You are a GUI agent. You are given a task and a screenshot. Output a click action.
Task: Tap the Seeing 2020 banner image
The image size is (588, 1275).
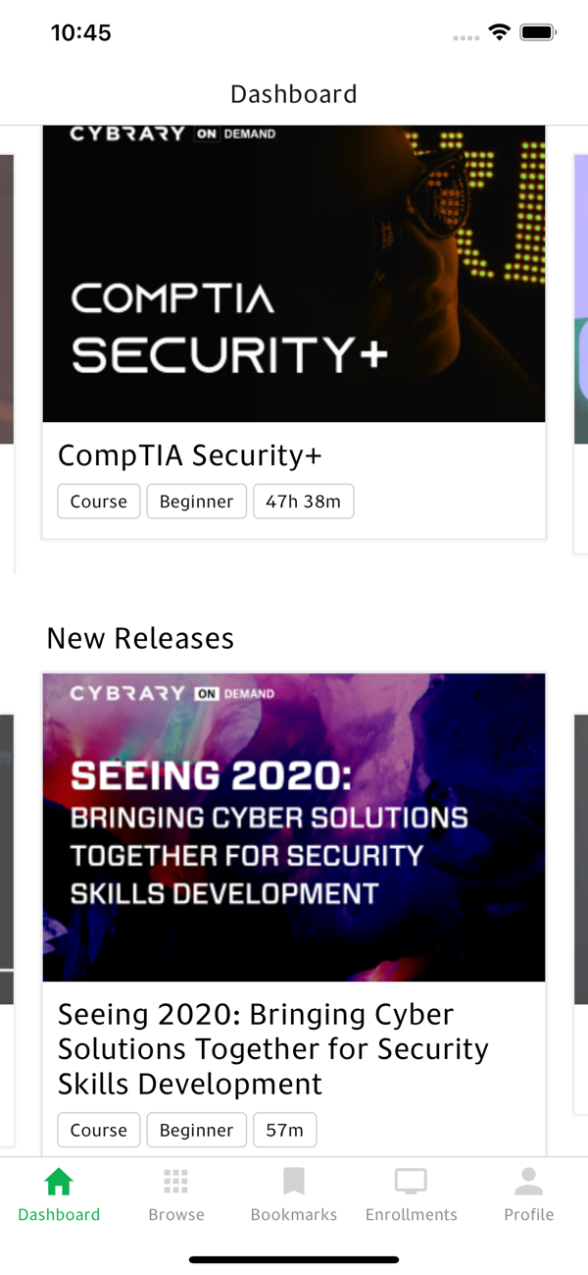click(x=294, y=827)
